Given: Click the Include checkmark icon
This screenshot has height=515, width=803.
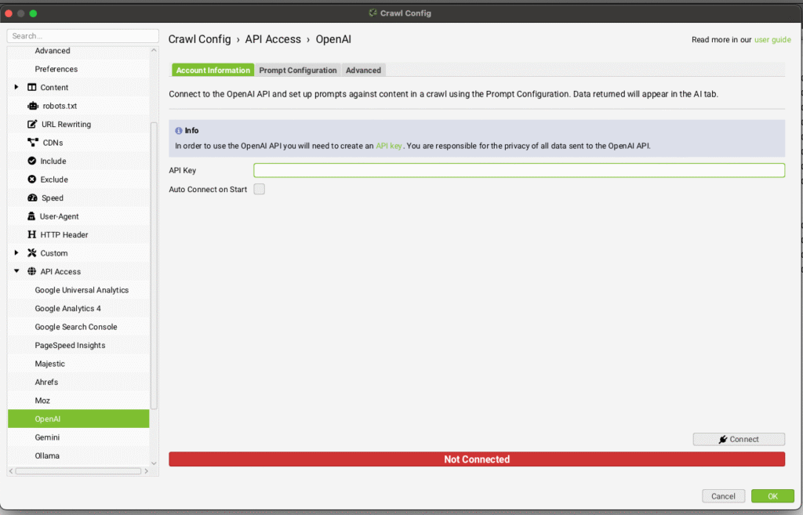Looking at the screenshot, I should tap(32, 161).
